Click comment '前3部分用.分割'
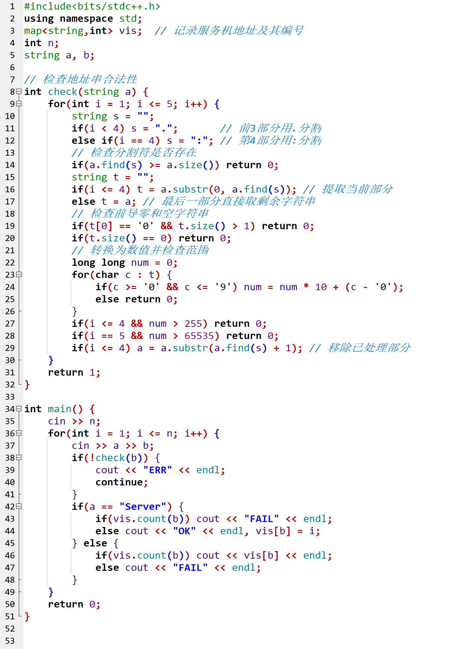This screenshot has height=649, width=452. (280, 128)
